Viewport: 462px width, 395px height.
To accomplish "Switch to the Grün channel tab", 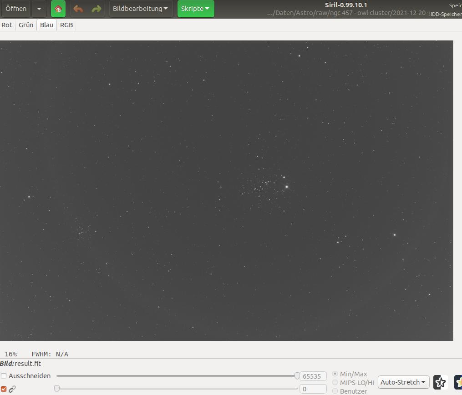I will coord(26,25).
